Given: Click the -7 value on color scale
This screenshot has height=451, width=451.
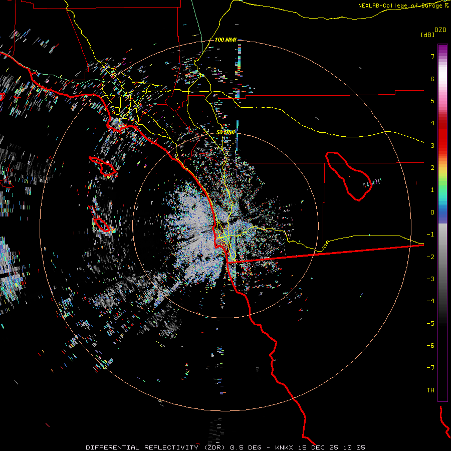Looking at the screenshot, I should tap(430, 368).
